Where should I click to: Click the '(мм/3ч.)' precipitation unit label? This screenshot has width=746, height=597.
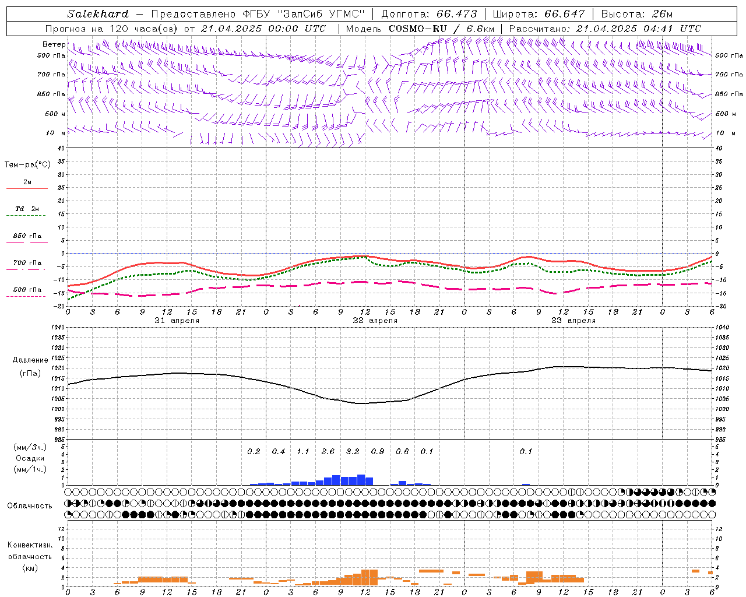click(30, 448)
